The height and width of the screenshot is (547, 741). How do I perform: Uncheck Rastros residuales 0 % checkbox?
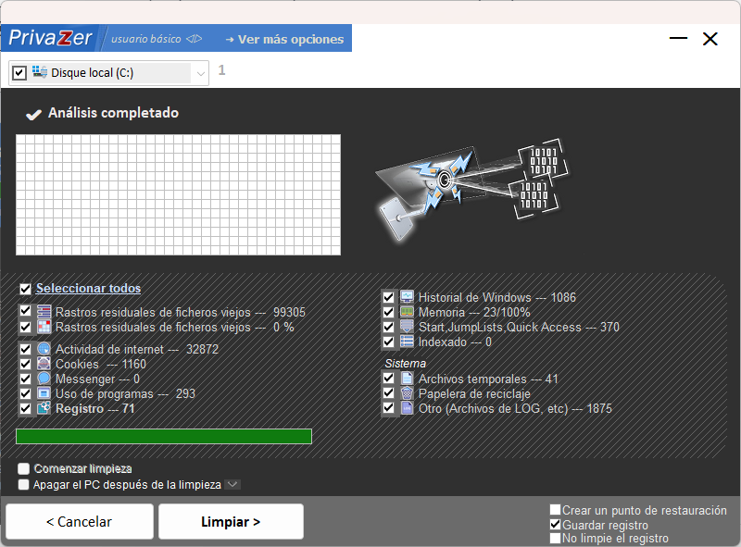coord(26,327)
